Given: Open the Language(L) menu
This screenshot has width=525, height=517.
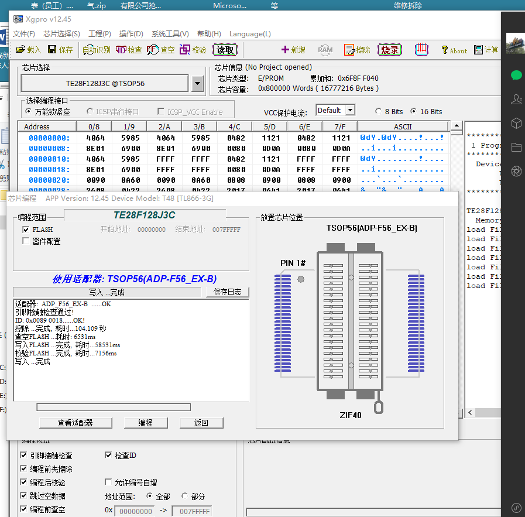Looking at the screenshot, I should click(250, 34).
